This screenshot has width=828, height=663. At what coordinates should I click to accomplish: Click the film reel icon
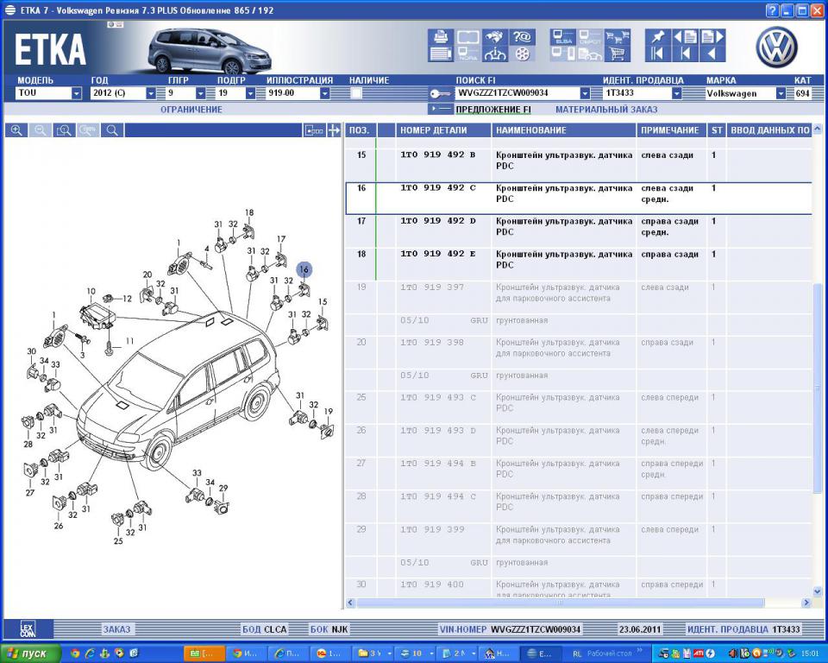[522, 54]
